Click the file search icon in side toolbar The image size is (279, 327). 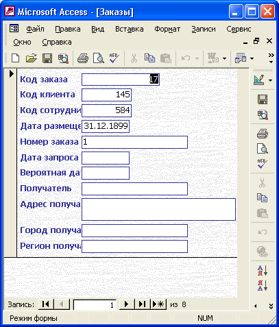tap(263, 115)
